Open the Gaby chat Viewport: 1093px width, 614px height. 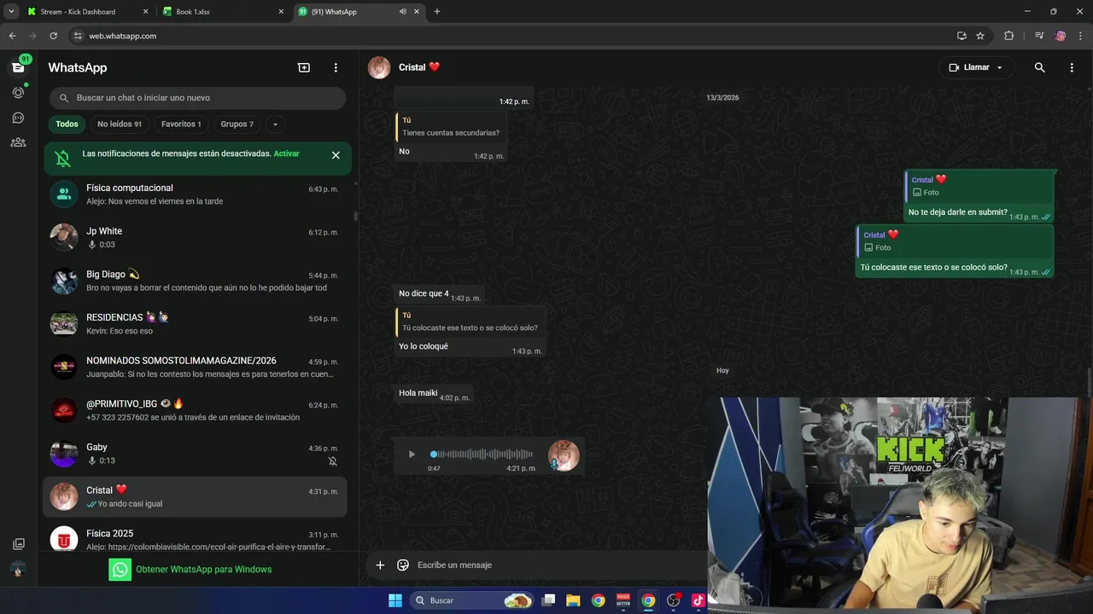195,455
